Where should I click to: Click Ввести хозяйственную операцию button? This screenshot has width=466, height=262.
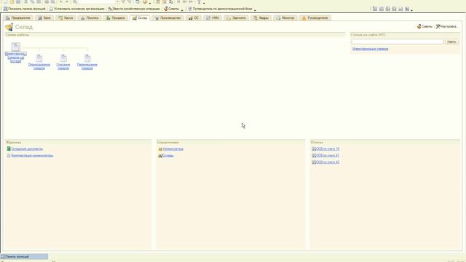pos(134,9)
